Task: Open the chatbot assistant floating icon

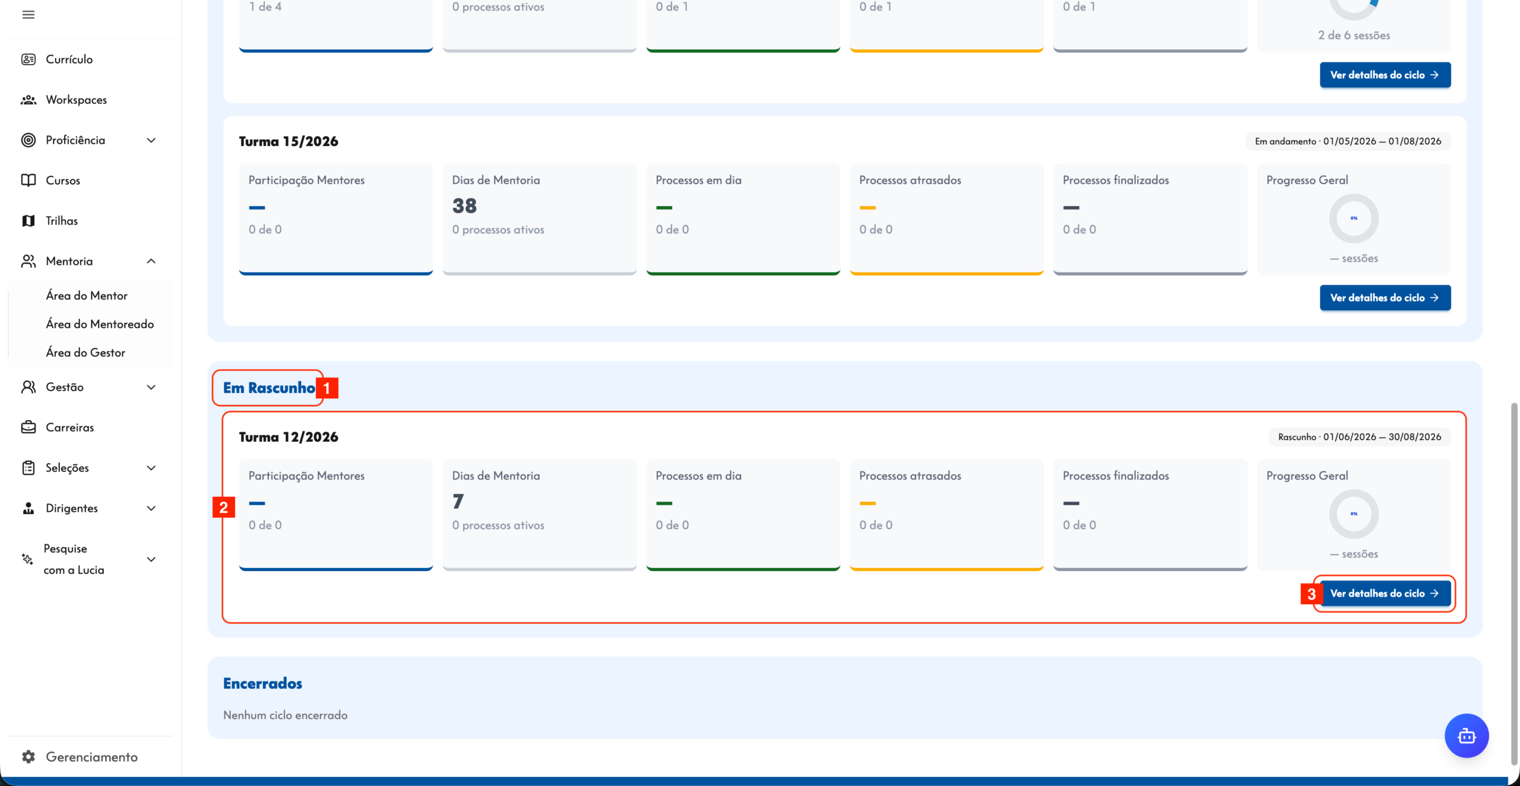Action: pyautogui.click(x=1467, y=736)
